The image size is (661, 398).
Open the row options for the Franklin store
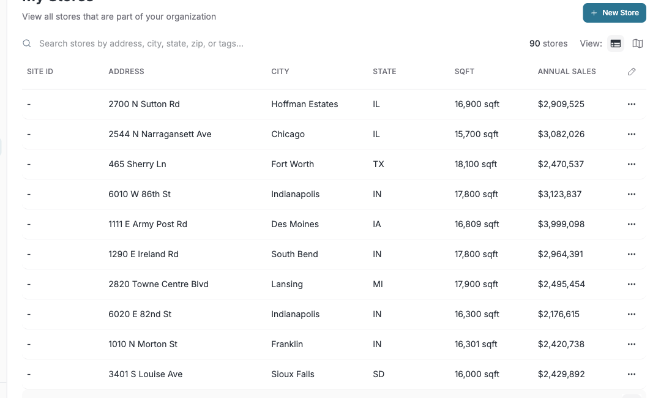(631, 344)
